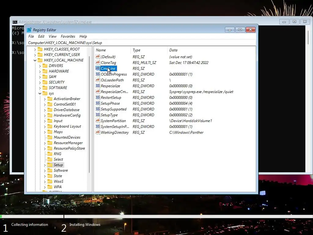The height and width of the screenshot is (235, 313).
Task: Close the Registry Editor window
Action: [x=251, y=30]
